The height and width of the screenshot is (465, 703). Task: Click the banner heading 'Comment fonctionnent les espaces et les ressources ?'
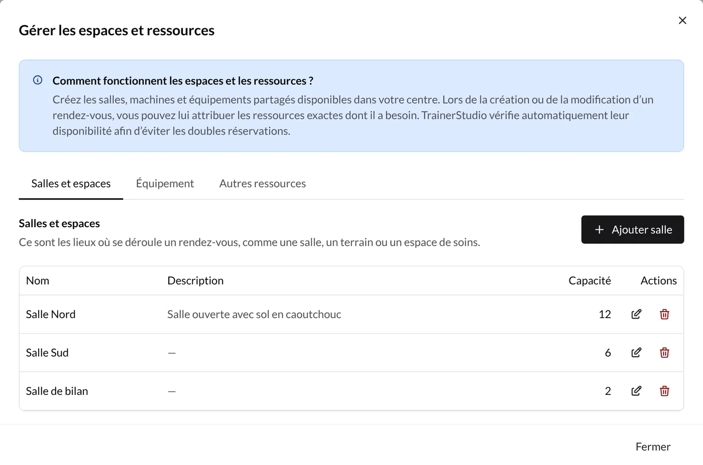coord(183,81)
